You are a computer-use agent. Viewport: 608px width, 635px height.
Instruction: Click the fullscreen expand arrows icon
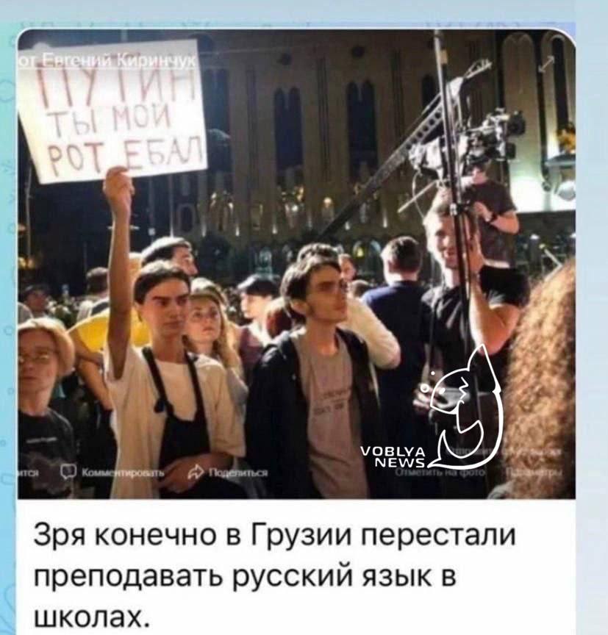546,65
